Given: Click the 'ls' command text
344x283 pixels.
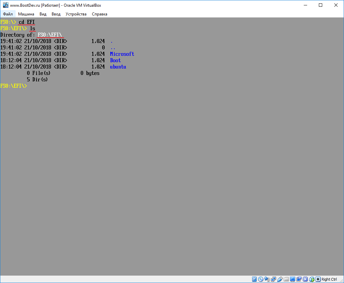Looking at the screenshot, I should [33, 29].
